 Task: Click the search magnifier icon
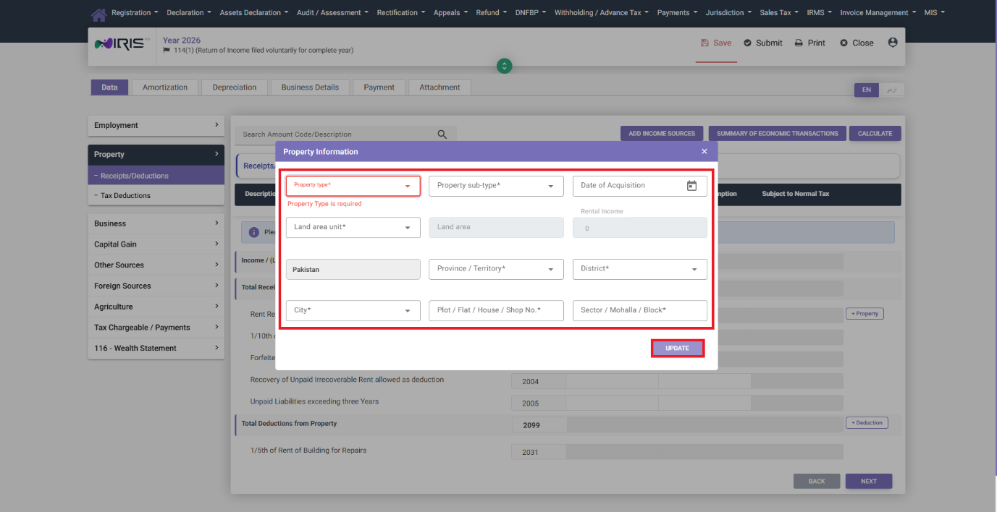pyautogui.click(x=442, y=134)
